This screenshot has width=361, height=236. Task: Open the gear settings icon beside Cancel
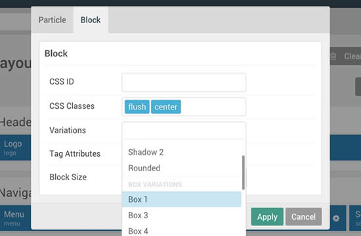[x=336, y=218]
